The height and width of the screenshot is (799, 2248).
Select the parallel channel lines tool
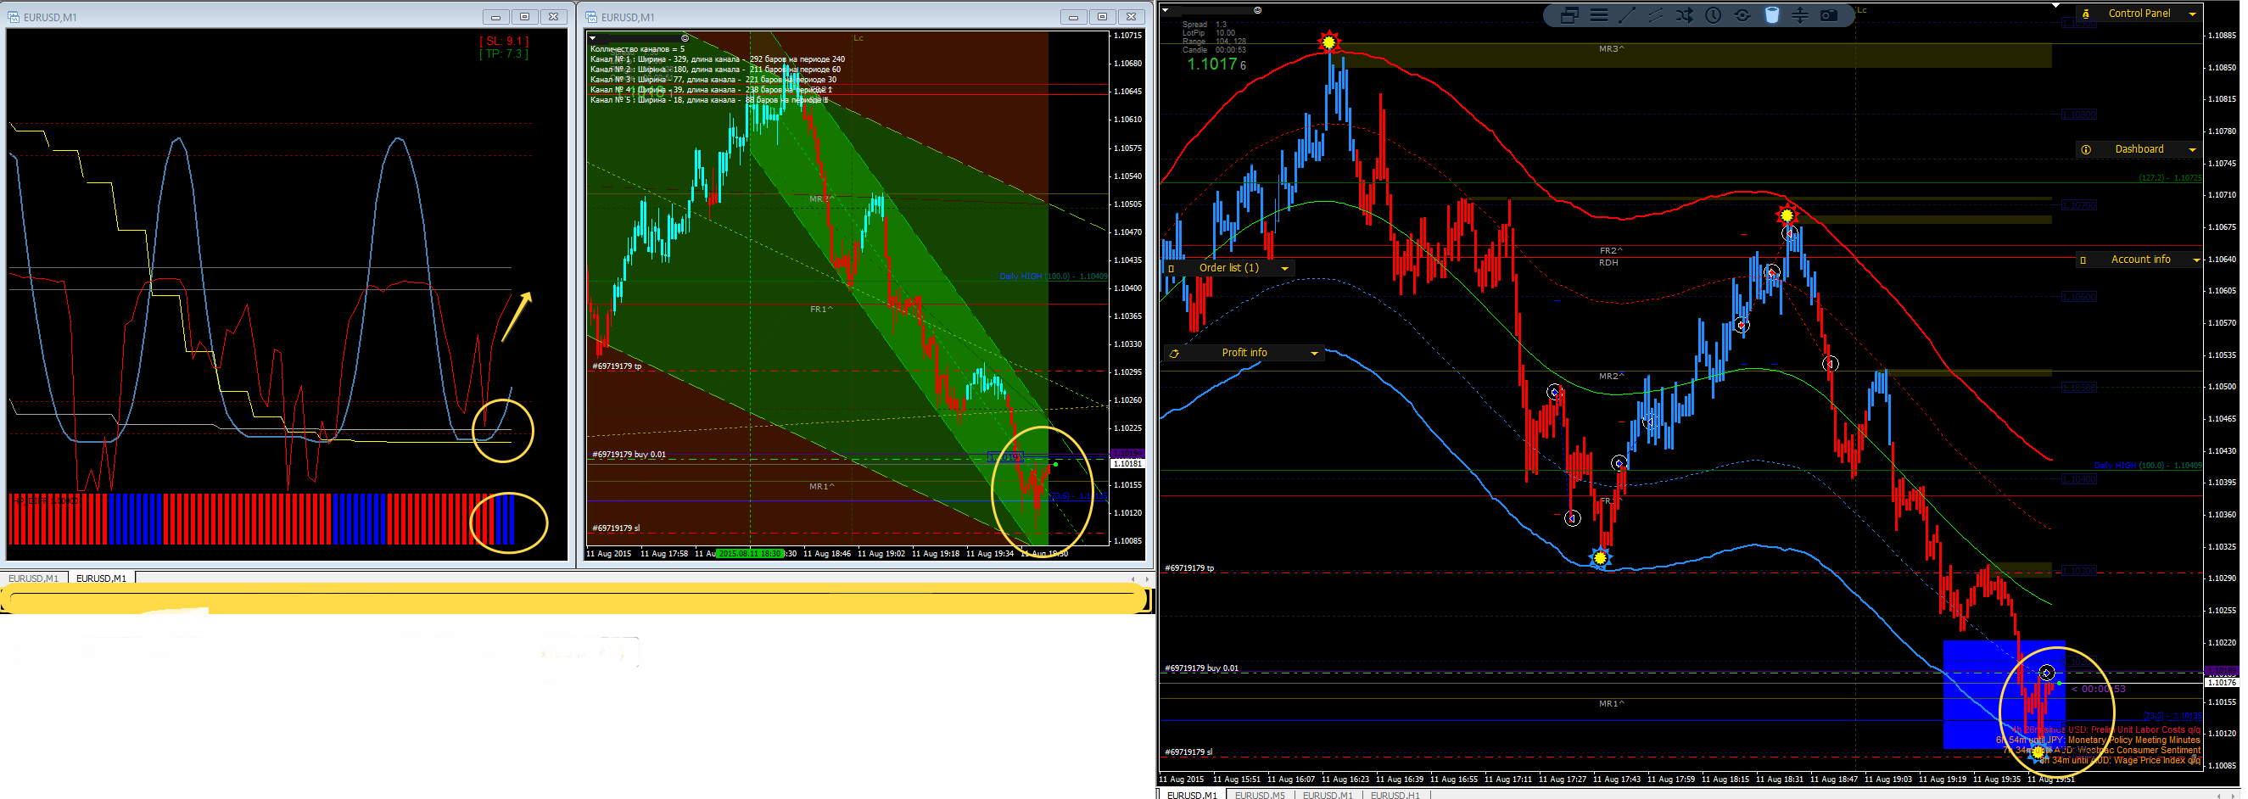click(1655, 14)
